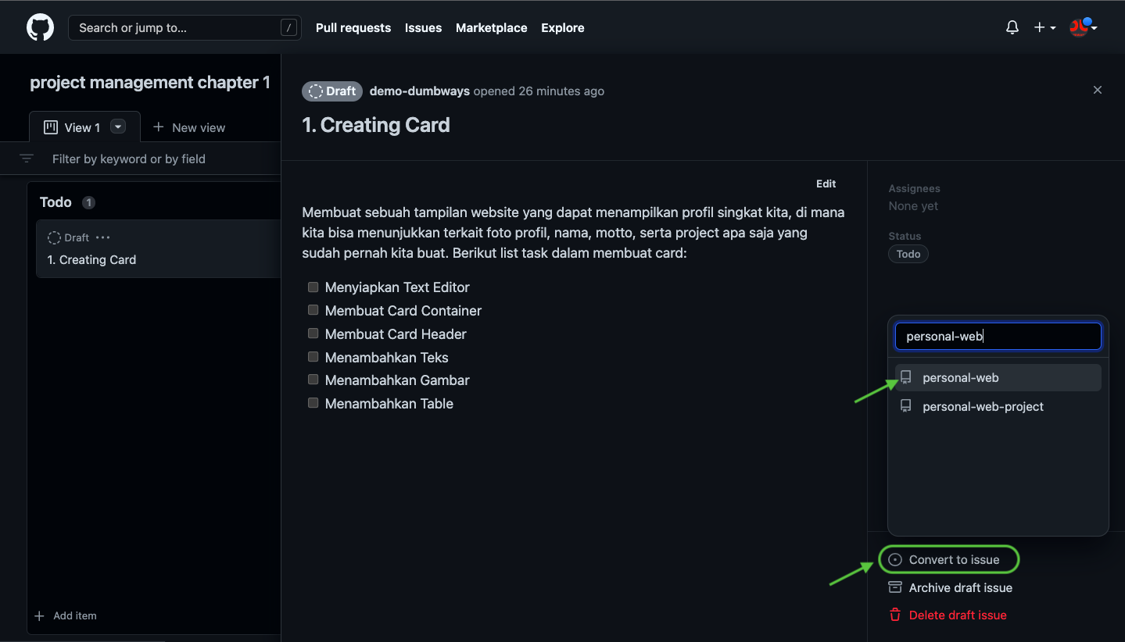Open the View 1 dropdown arrow

(118, 127)
